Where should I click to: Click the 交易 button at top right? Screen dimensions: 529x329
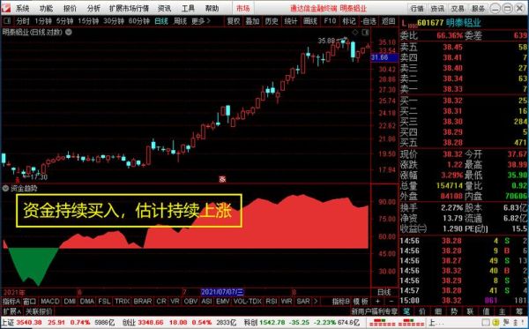point(458,9)
